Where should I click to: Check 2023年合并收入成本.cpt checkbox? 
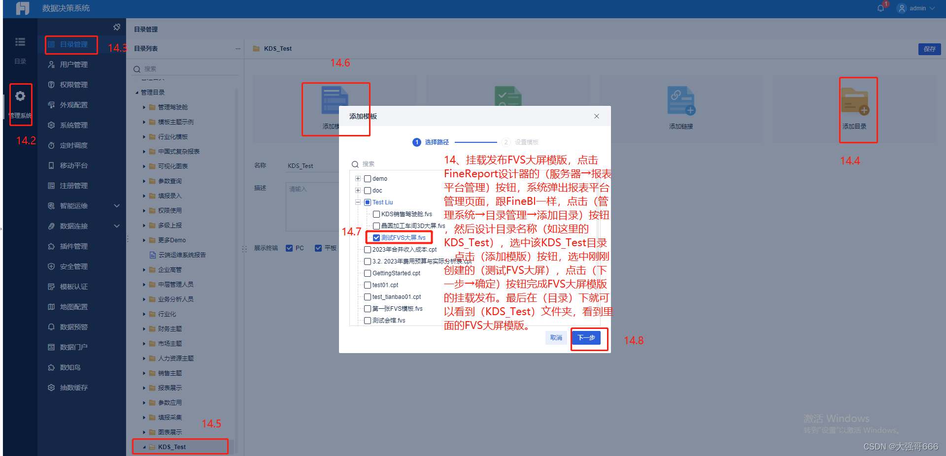pos(368,250)
